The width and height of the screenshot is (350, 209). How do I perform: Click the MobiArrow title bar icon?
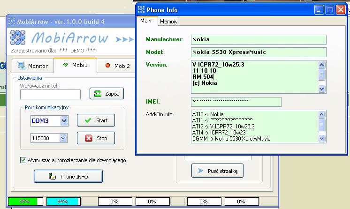point(12,22)
